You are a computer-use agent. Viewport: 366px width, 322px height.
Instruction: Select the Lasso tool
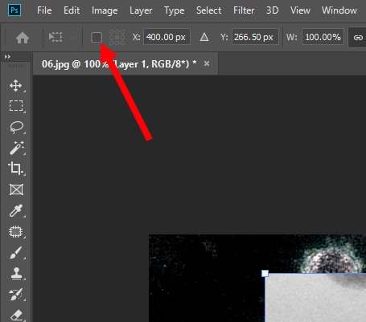16,127
